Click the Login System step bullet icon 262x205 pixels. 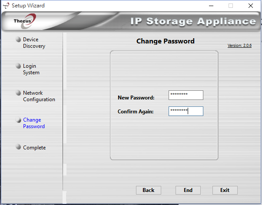tap(18, 66)
